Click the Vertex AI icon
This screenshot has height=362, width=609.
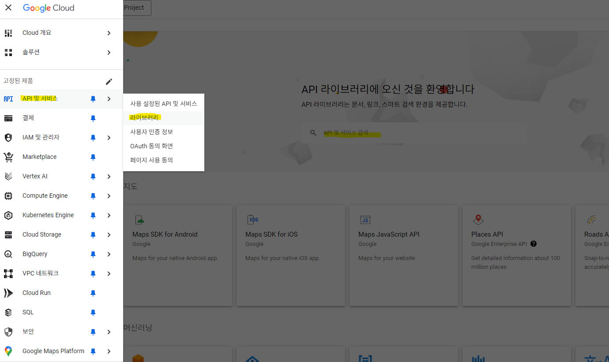tap(8, 177)
